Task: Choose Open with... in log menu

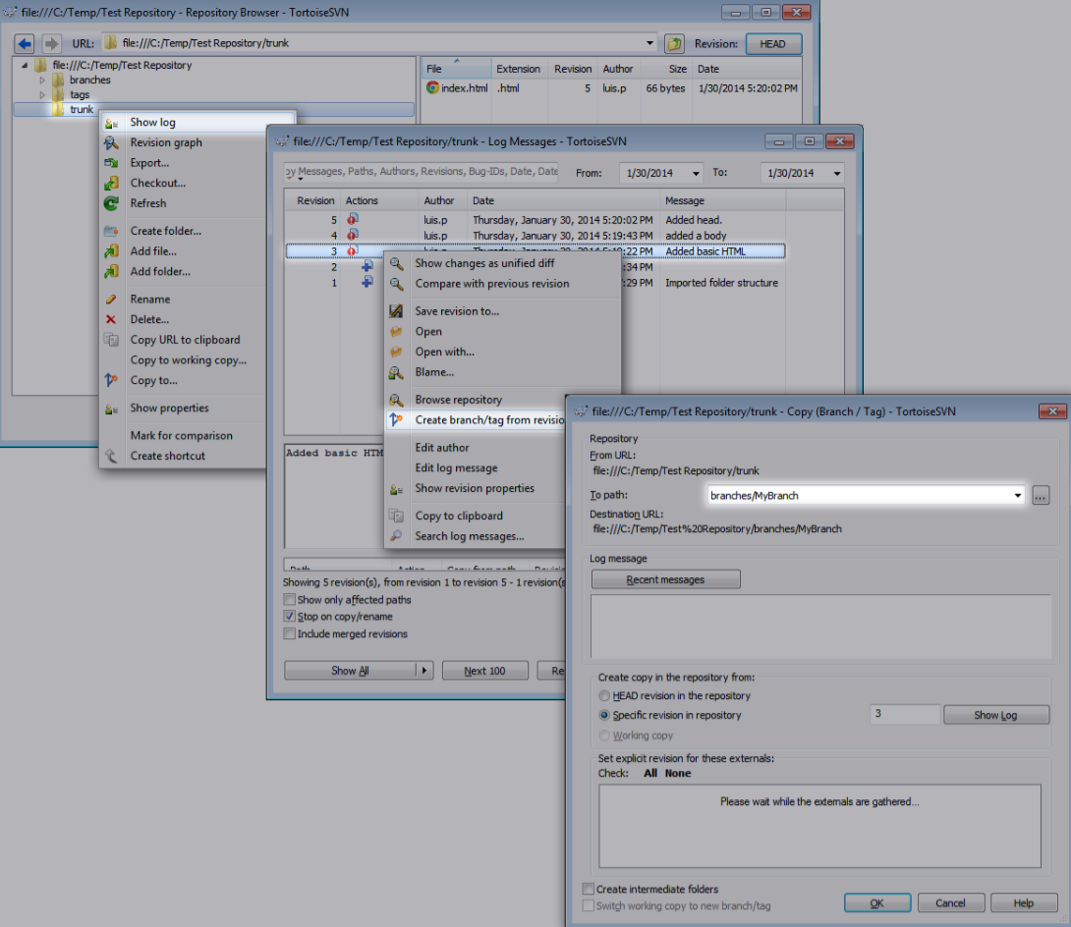Action: click(x=445, y=353)
